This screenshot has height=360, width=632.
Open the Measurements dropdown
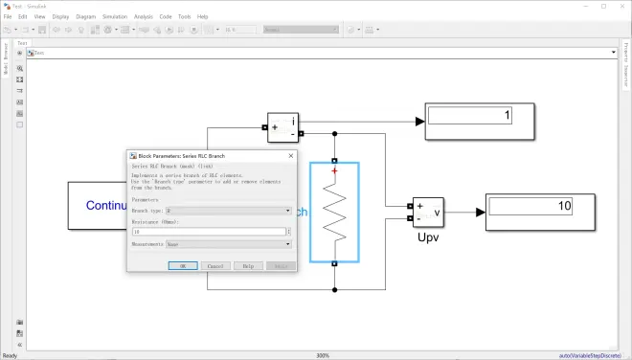229,244
